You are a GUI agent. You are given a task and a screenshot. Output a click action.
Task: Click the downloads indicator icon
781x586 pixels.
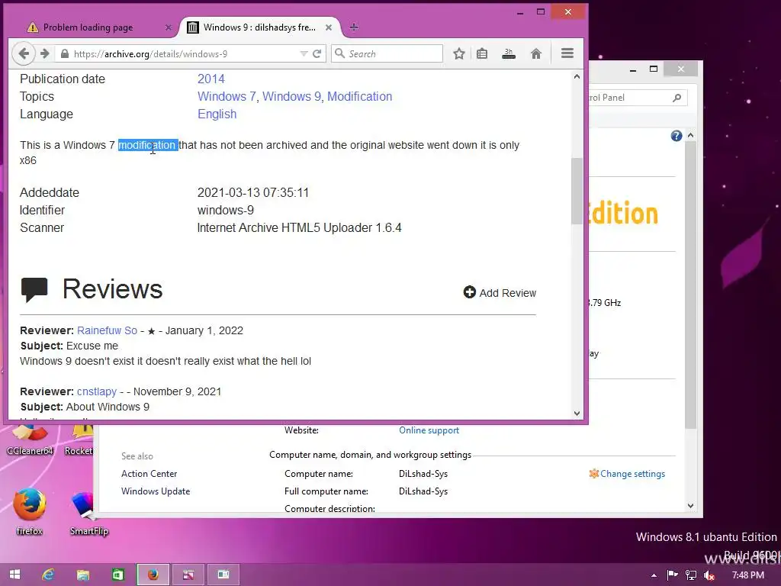[509, 53]
